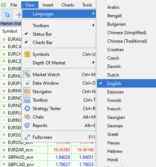
Task: Select Finnish language
Action: click(x=127, y=100)
